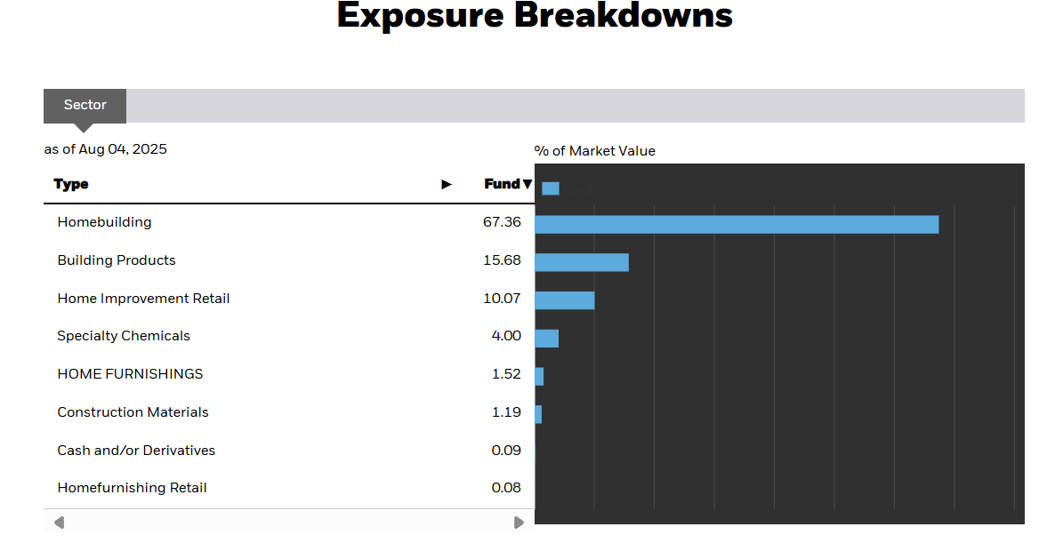Screen dimensions: 1063x543
Task: Click the blue Fund legend swatch
Action: (551, 188)
